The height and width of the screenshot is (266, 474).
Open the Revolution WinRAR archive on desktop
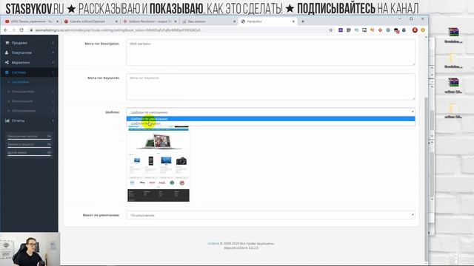tap(453, 35)
